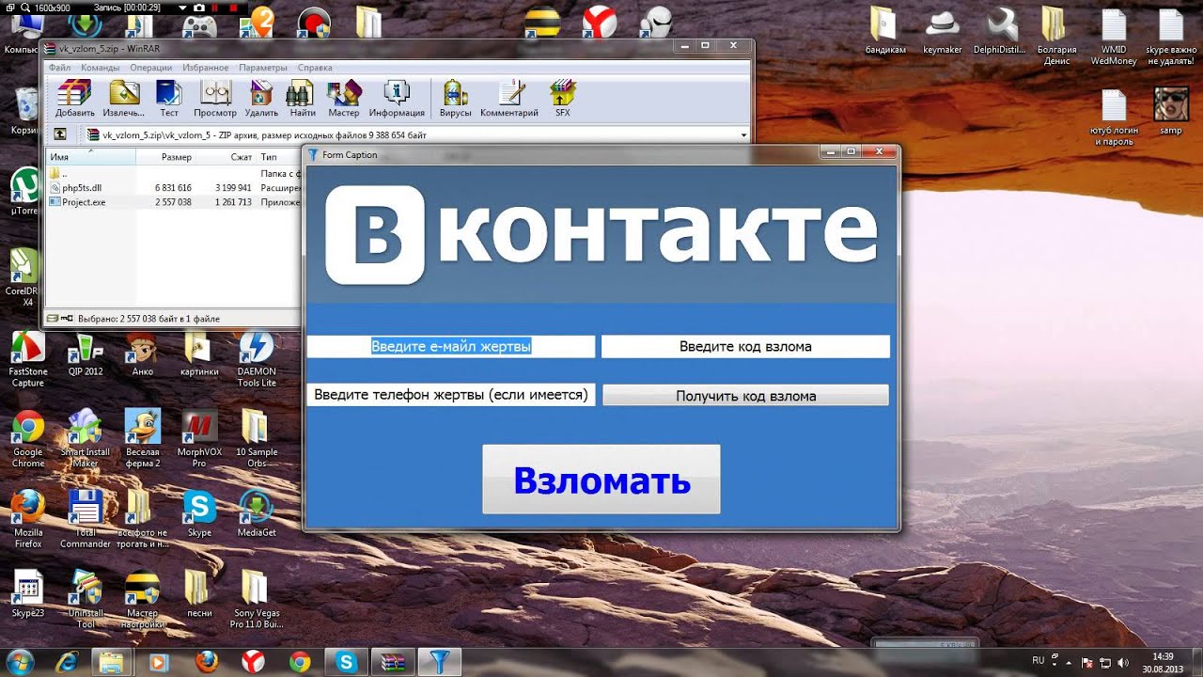
Task: Show archive Информация in WinRAR
Action: [397, 98]
